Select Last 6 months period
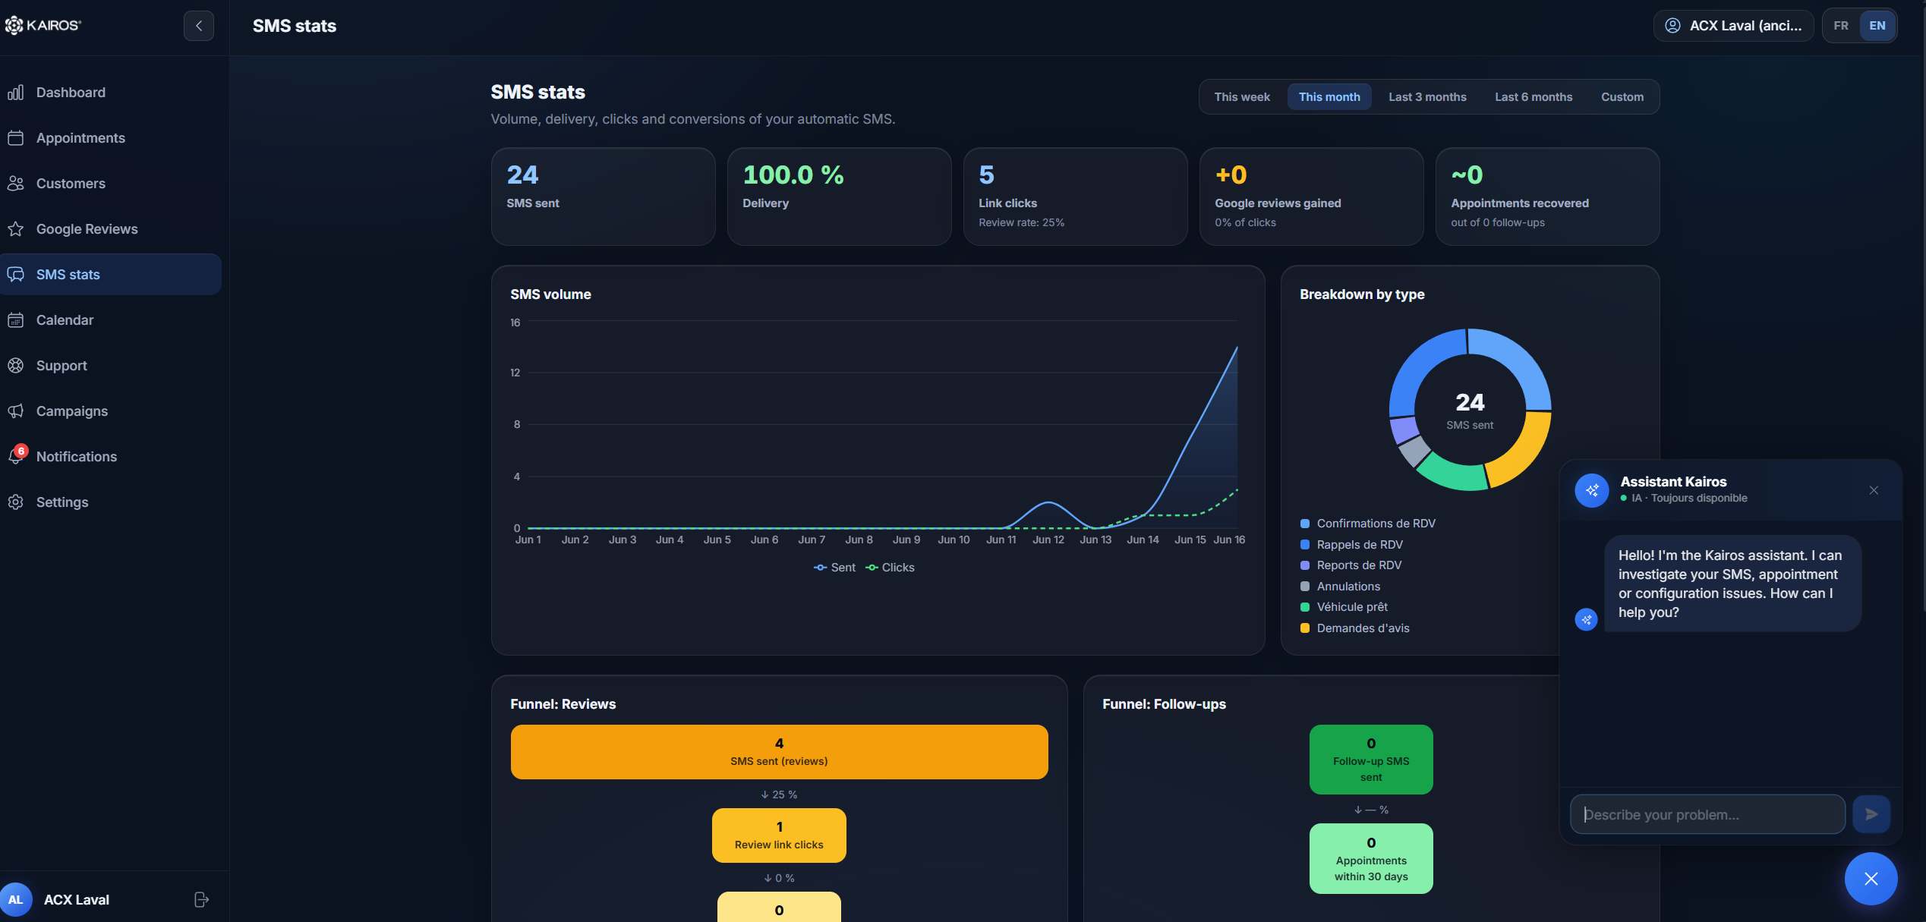The height and width of the screenshot is (922, 1926). (x=1534, y=97)
